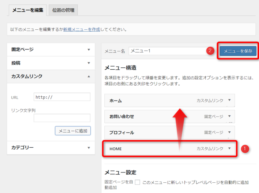Save menu with メニューを保存 button
Viewport: 259px width, 193px height.
(238, 51)
